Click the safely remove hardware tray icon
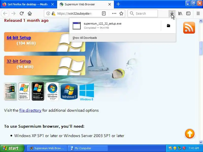203x152 pixels. [179, 148]
